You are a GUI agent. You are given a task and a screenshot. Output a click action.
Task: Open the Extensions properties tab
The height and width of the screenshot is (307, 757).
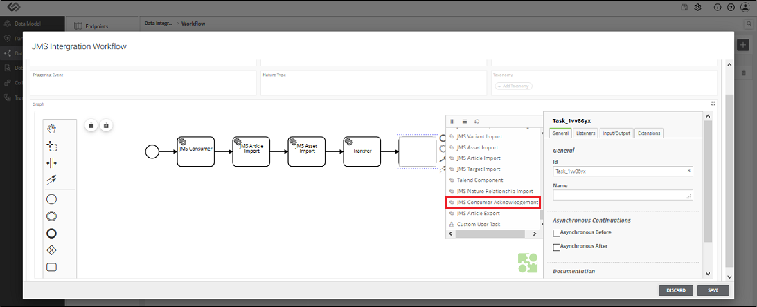[649, 133]
